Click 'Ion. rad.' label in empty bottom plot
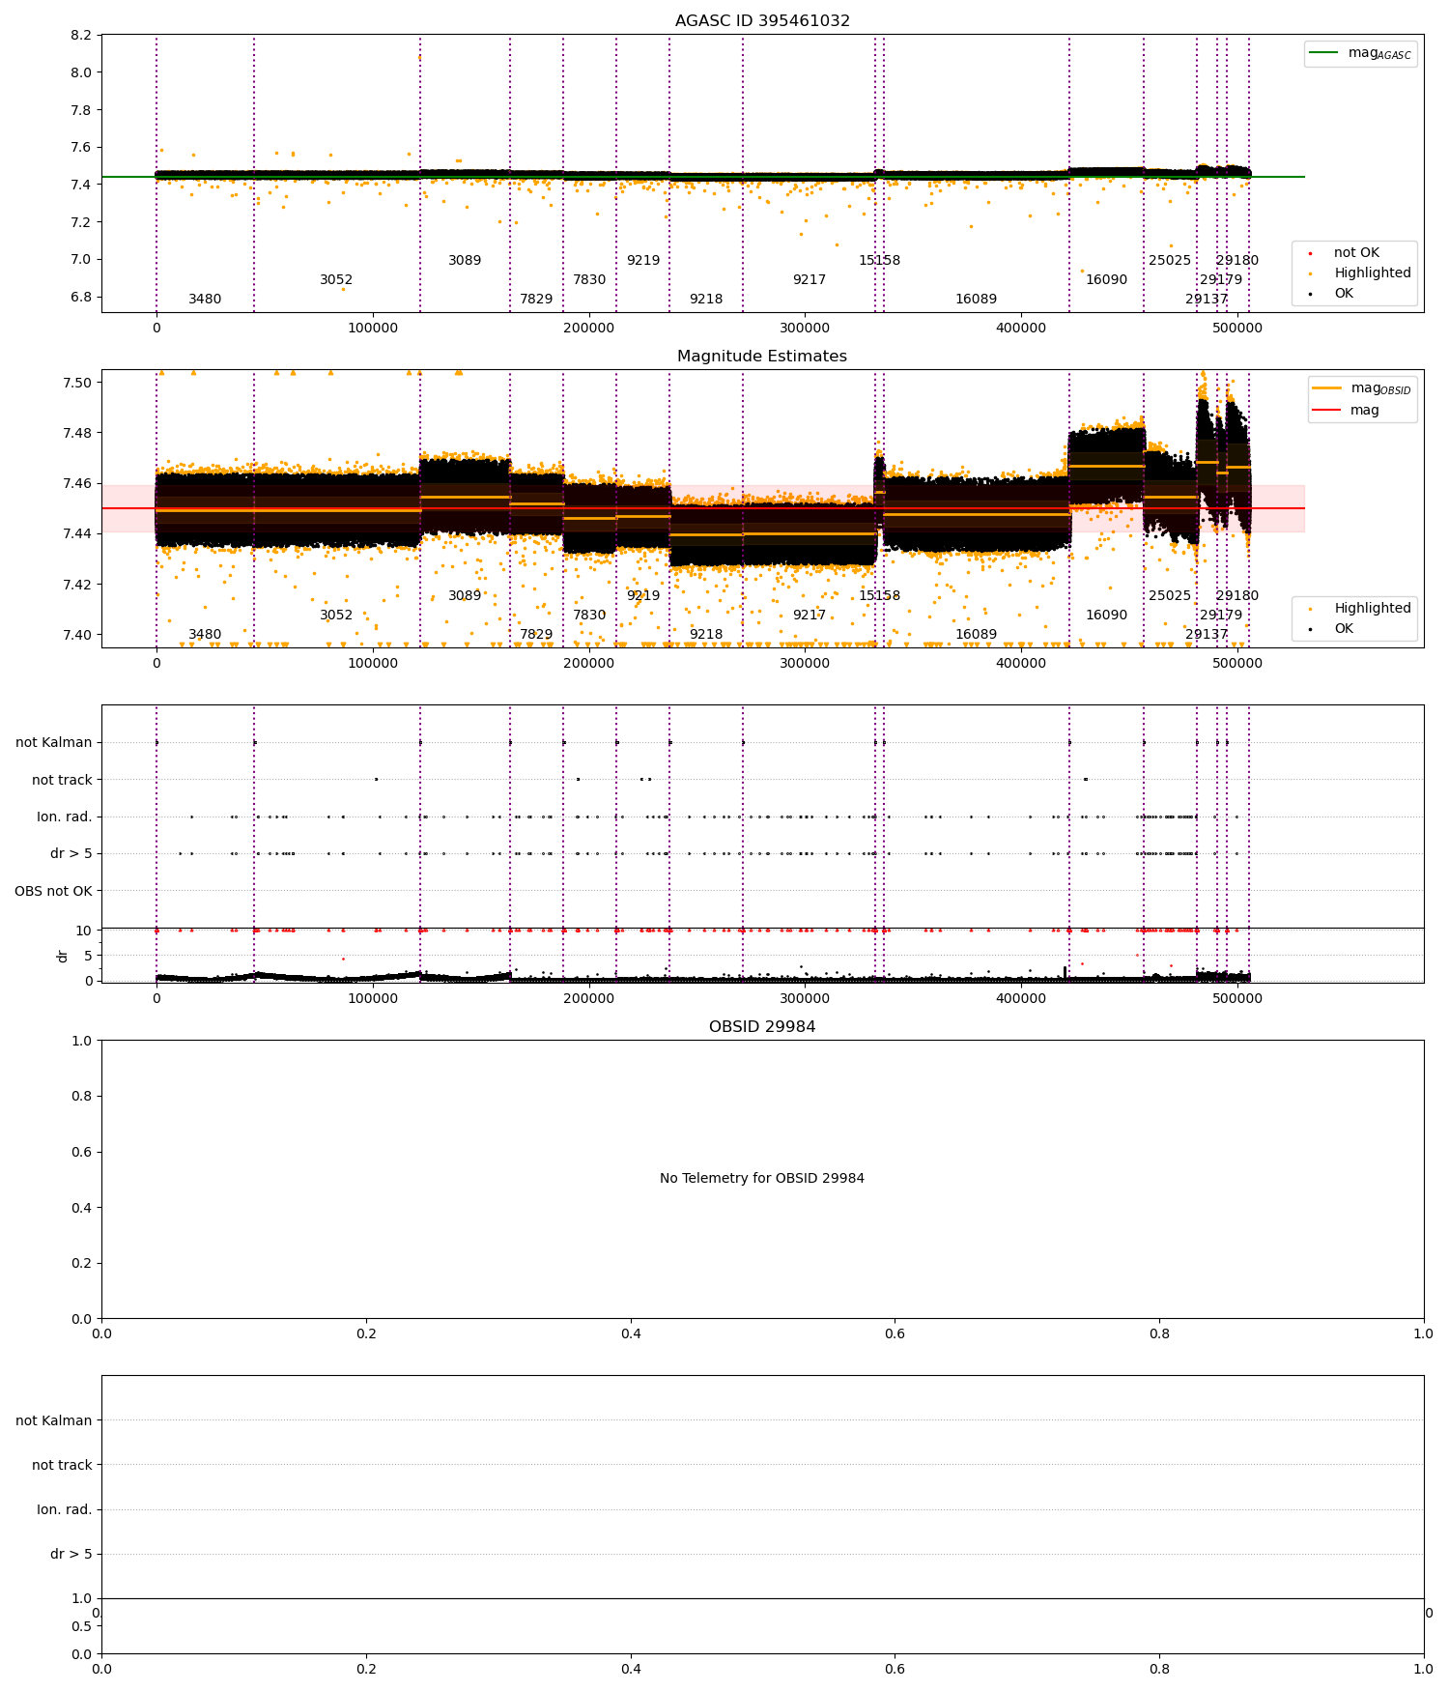The image size is (1449, 1691). [x=65, y=1509]
